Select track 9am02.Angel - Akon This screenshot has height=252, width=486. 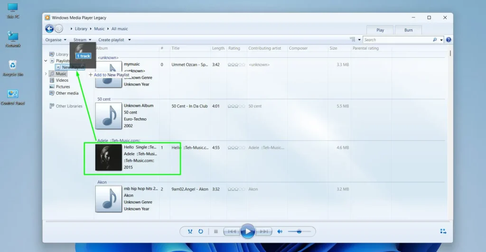coord(190,189)
